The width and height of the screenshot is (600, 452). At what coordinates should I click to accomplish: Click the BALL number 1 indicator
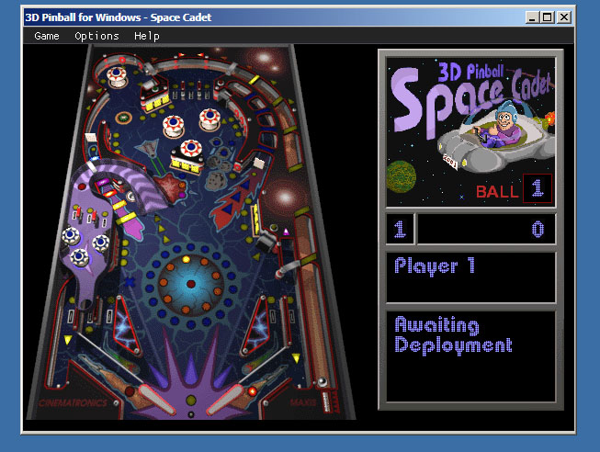[x=538, y=188]
